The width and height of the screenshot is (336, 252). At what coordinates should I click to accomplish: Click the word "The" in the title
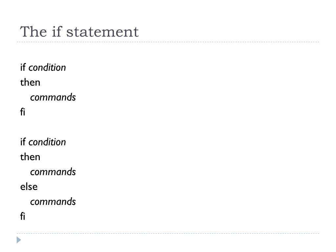click(x=33, y=32)
